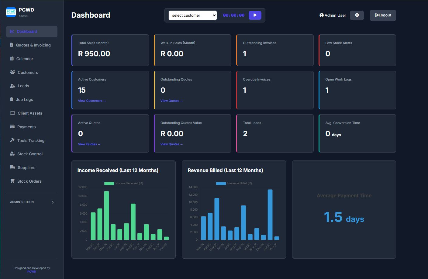Click the PCWD footer link
Viewport: 428px width, 279px height.
(x=32, y=271)
